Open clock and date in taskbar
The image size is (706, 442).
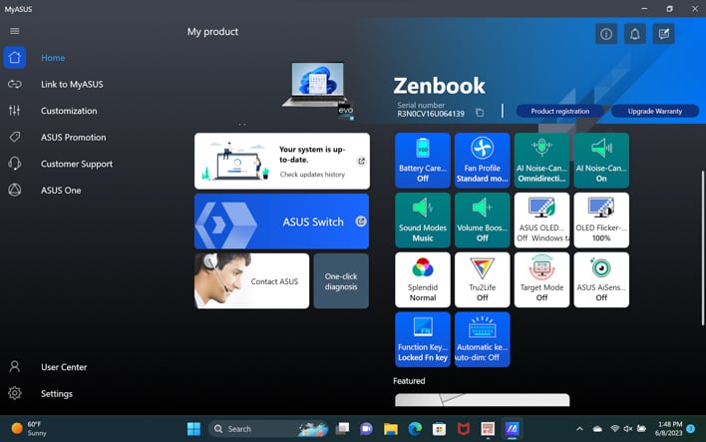[x=669, y=428]
